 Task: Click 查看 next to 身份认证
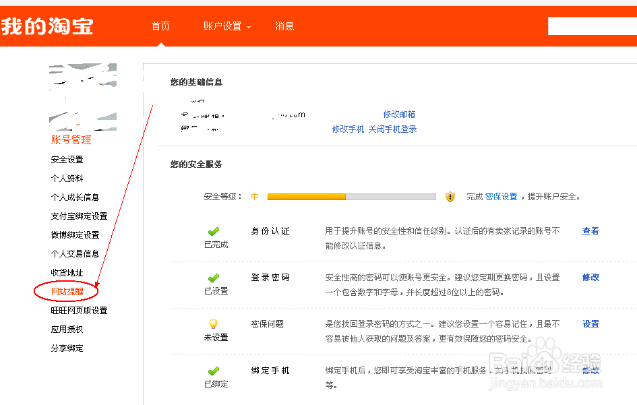[589, 230]
